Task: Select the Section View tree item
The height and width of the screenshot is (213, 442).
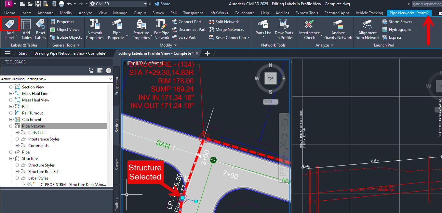Action: [33, 87]
